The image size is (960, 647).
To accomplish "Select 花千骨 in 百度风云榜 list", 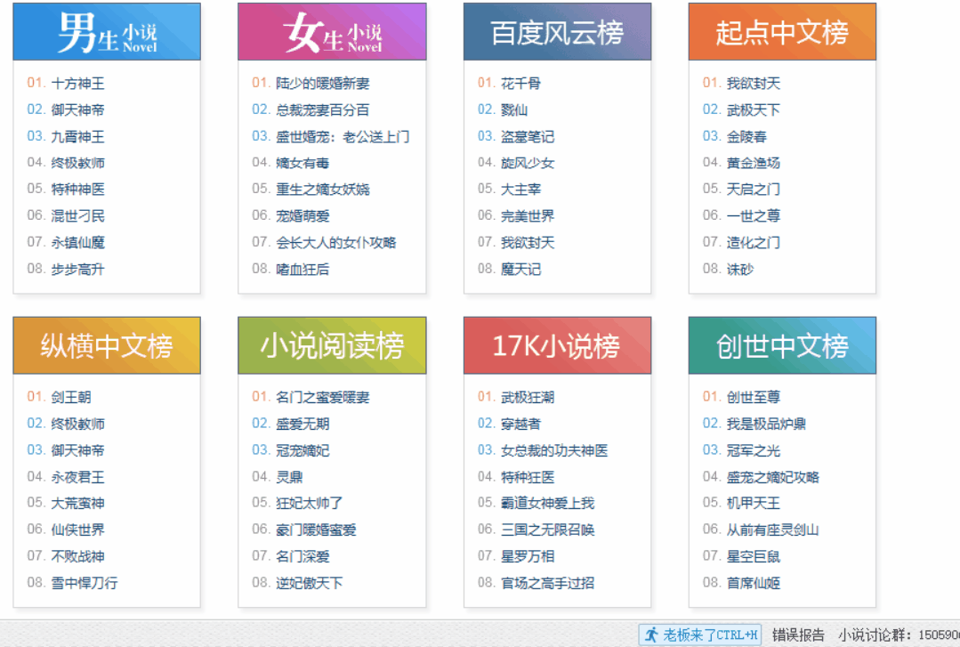I will point(520,84).
